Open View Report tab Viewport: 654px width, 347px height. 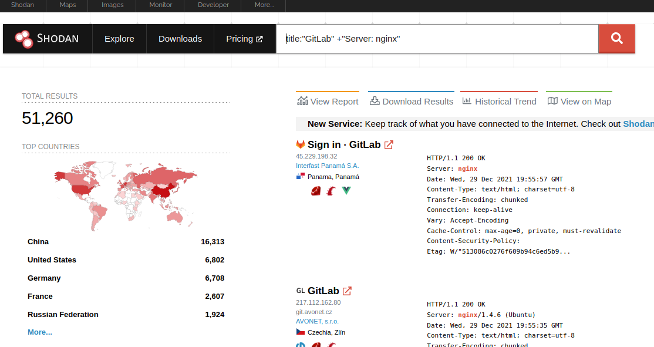coord(328,101)
